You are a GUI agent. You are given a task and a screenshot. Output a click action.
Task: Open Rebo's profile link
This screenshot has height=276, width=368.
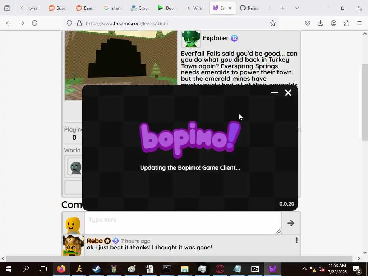tap(95, 241)
